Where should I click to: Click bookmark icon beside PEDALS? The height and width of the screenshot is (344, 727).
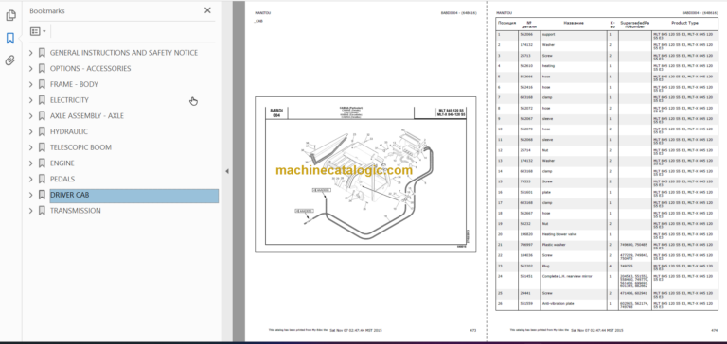tap(42, 179)
